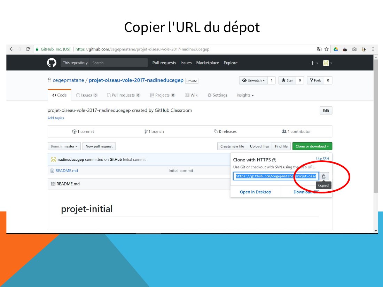Open the Branch: master selector
383x287 pixels.
(64, 146)
